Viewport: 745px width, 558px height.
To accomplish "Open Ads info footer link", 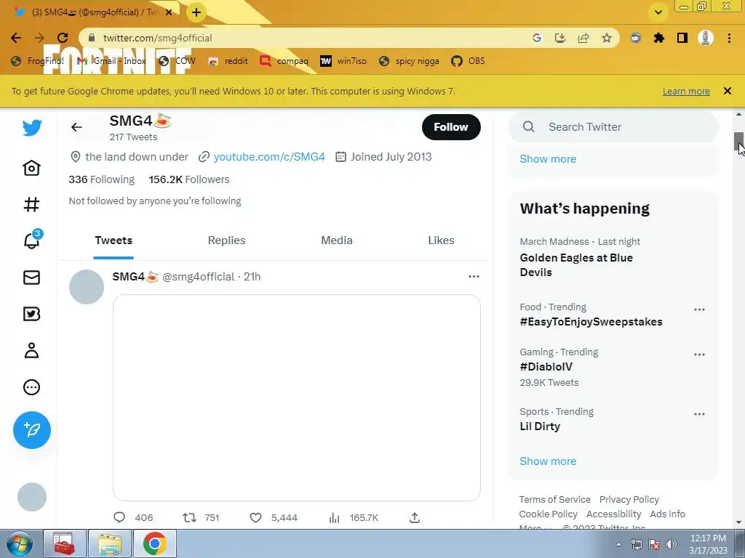I will (x=668, y=514).
